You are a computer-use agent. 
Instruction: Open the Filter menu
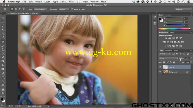(72, 1)
